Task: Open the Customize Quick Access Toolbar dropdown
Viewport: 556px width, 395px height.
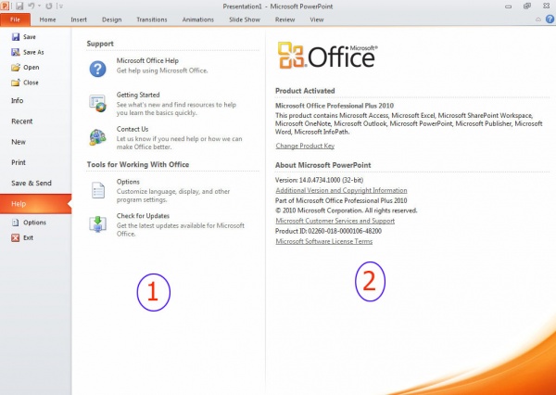Action: tap(61, 6)
